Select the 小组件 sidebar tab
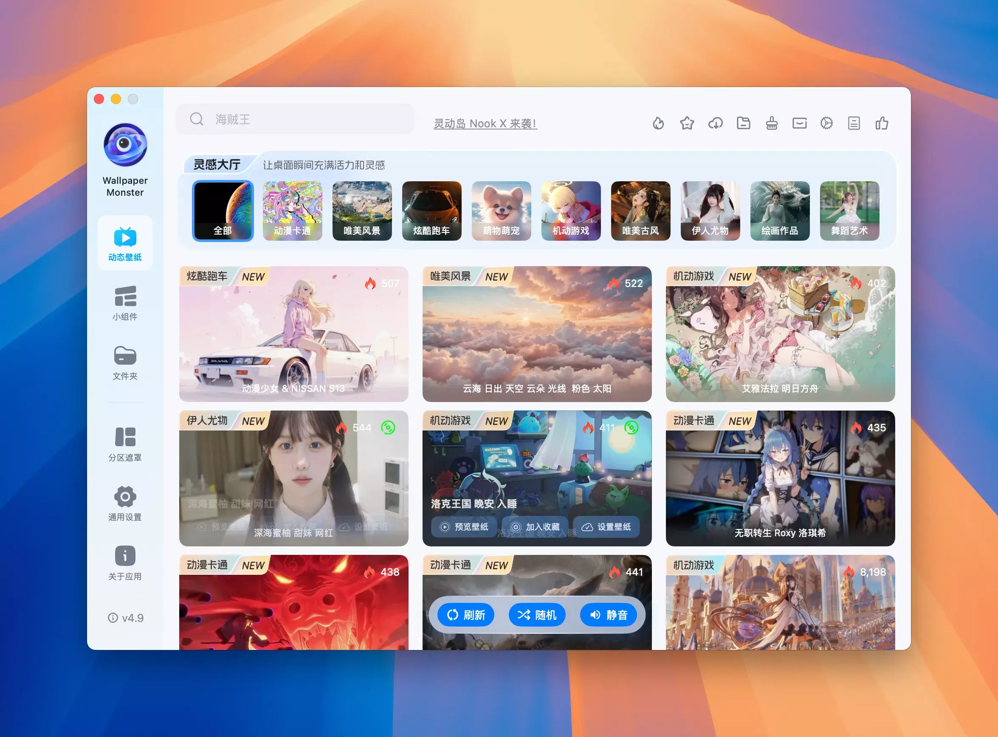The image size is (998, 737). [125, 302]
